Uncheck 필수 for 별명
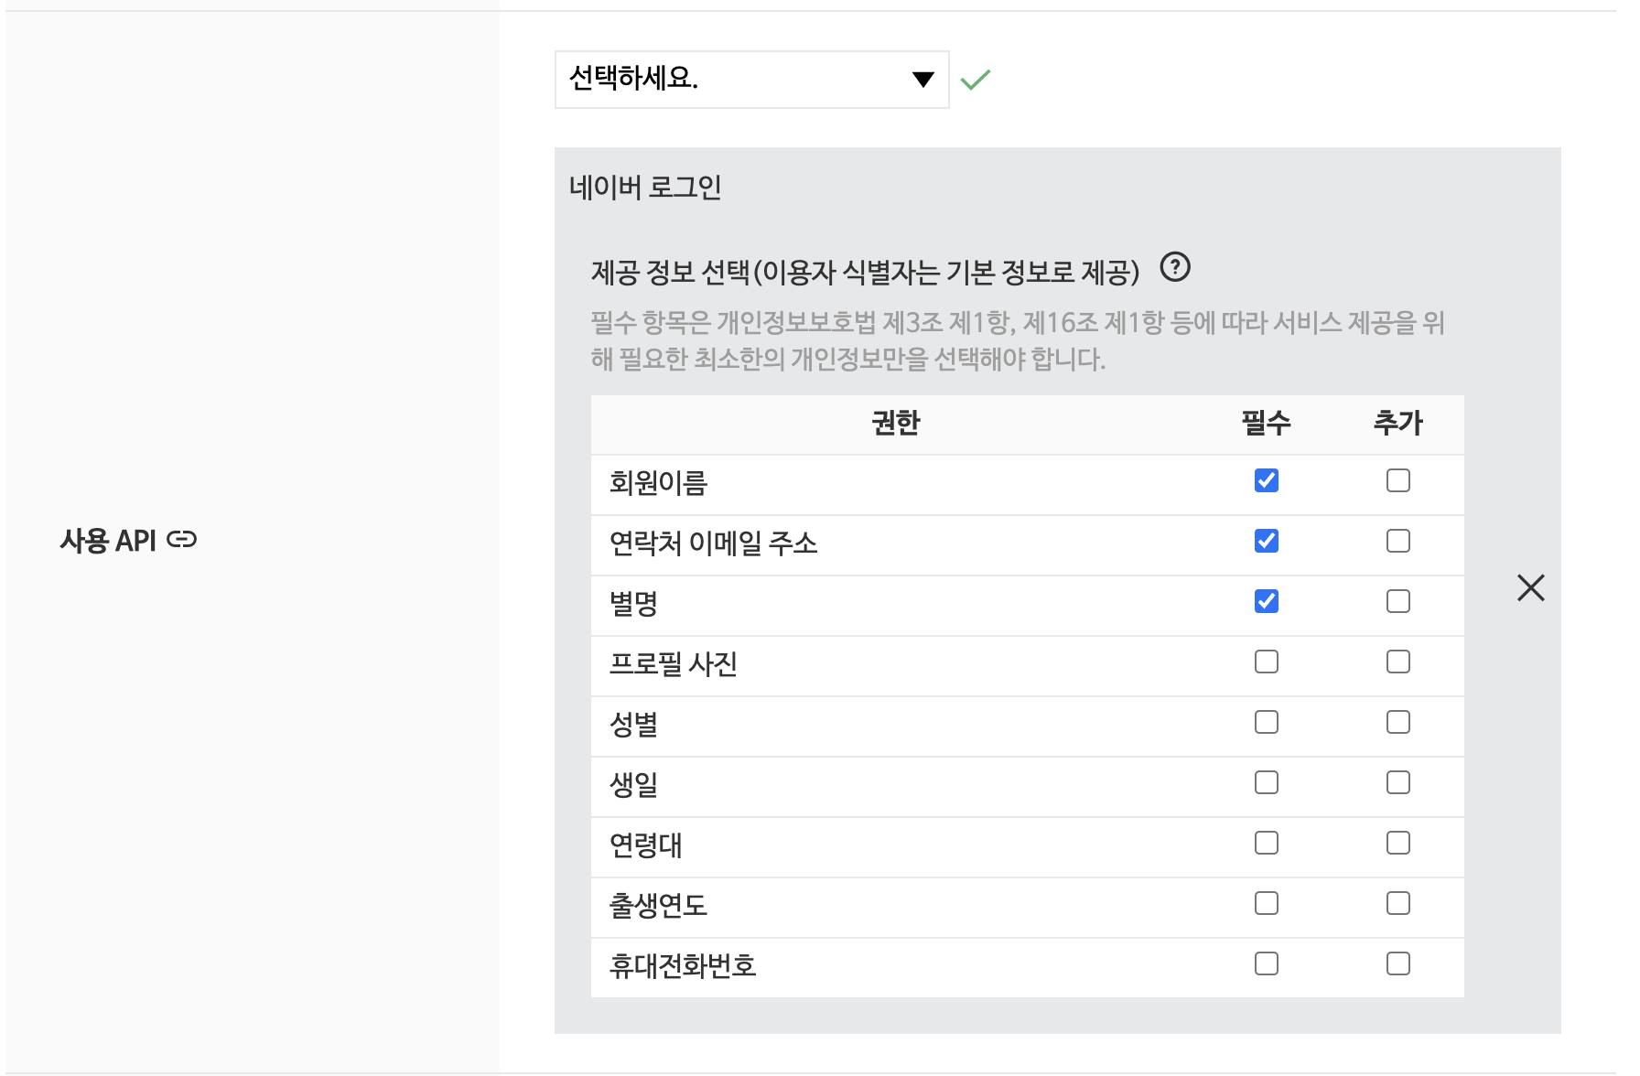 (x=1267, y=601)
